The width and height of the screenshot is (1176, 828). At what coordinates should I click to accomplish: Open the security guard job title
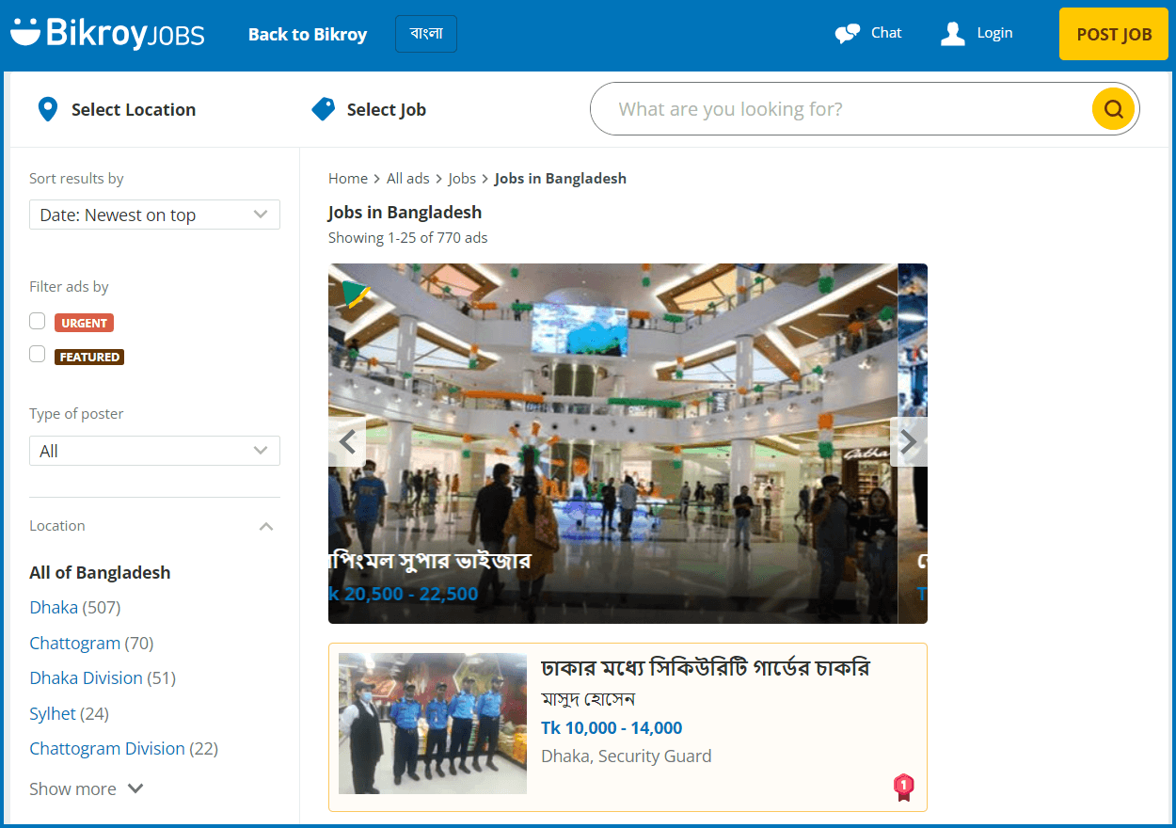click(706, 667)
